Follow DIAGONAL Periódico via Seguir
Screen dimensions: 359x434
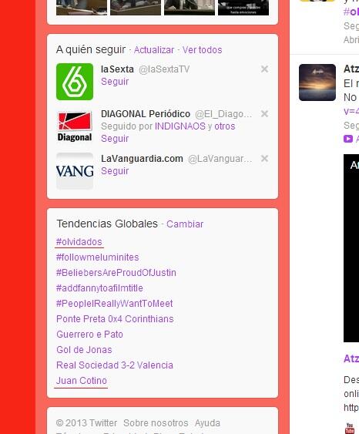click(115, 139)
